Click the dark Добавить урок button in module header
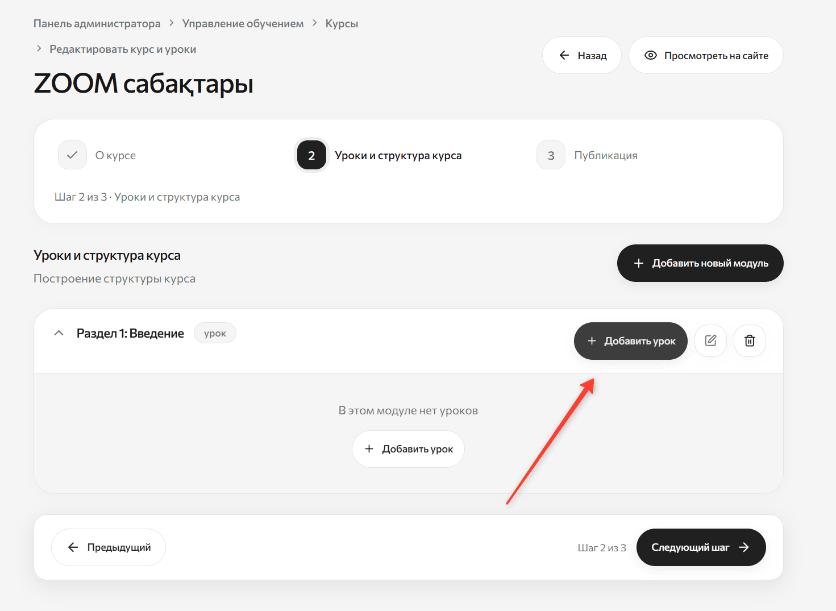This screenshot has height=611, width=836. (x=631, y=341)
